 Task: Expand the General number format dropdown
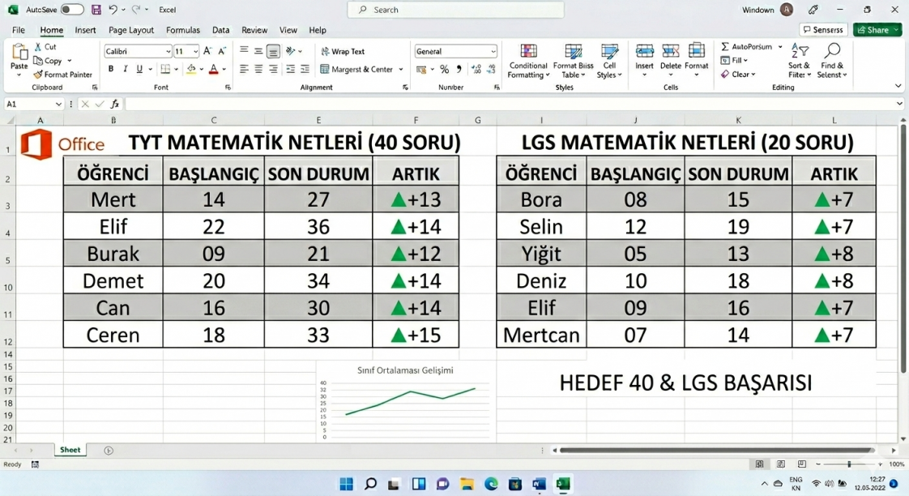493,51
